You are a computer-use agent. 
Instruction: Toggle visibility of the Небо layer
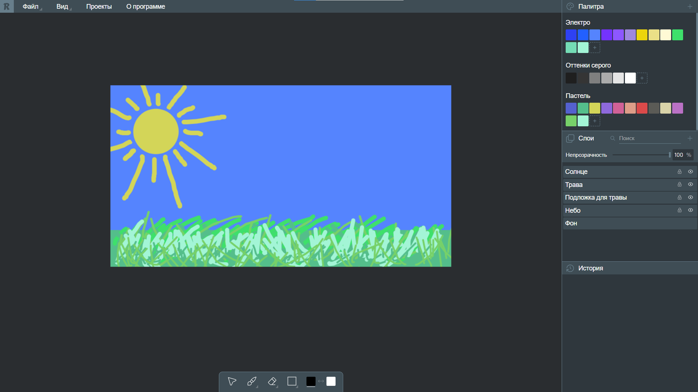pyautogui.click(x=690, y=210)
